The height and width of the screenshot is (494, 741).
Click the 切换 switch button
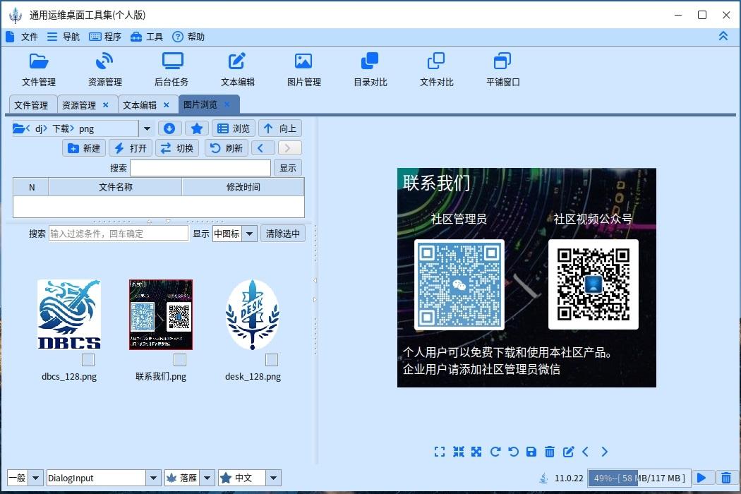click(177, 148)
